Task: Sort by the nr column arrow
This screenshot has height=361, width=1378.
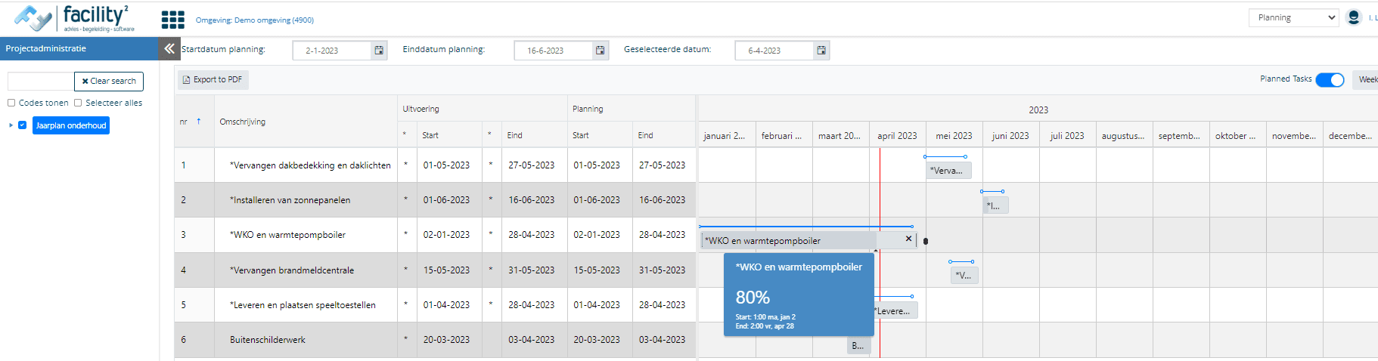Action: pyautogui.click(x=199, y=121)
